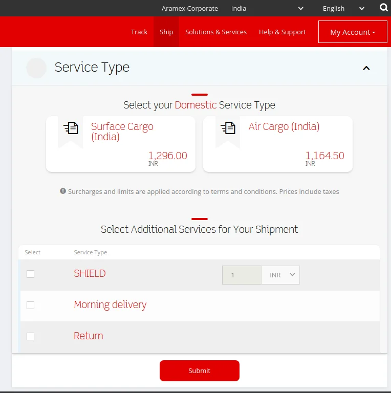Open Solutions & Services menu
The height and width of the screenshot is (393, 391).
coord(216,32)
